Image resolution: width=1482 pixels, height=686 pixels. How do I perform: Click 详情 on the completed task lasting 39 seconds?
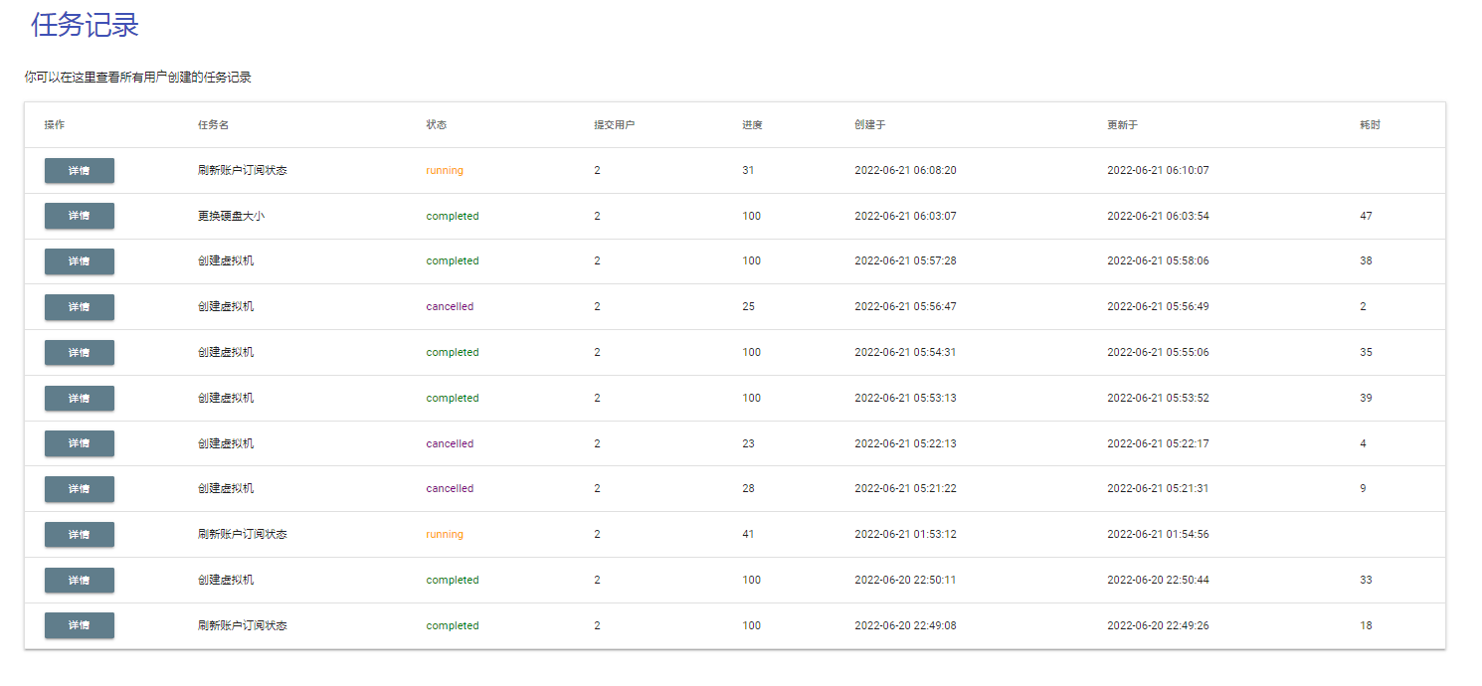[x=79, y=398]
